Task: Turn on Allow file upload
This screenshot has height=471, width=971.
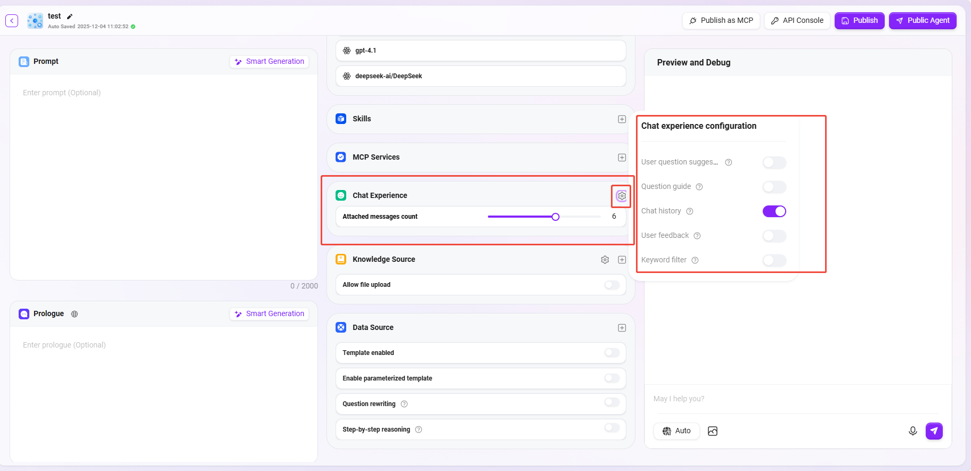Action: pyautogui.click(x=612, y=285)
